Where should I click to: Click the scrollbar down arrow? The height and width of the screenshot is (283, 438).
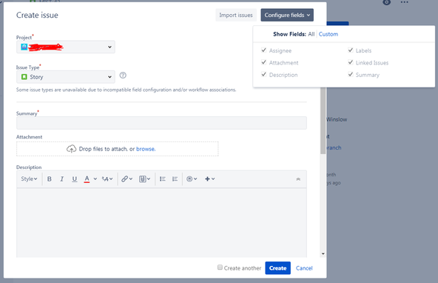[x=323, y=254]
